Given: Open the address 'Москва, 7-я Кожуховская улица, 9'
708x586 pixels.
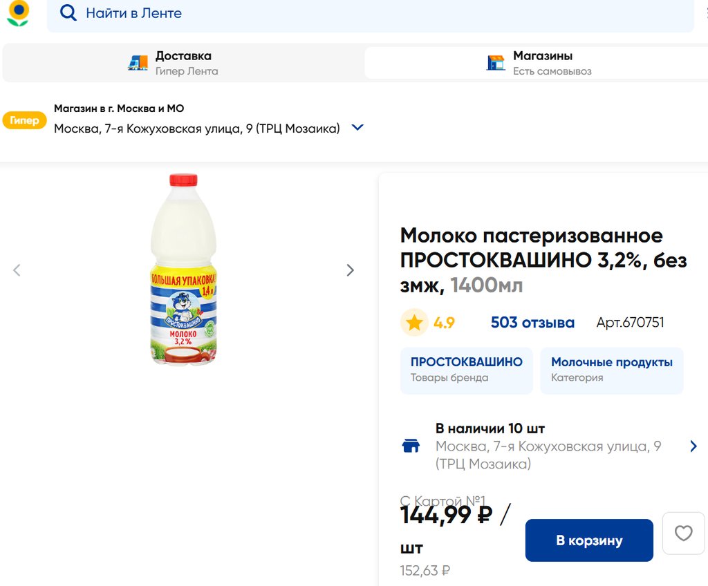Looking at the screenshot, I should pos(197,129).
